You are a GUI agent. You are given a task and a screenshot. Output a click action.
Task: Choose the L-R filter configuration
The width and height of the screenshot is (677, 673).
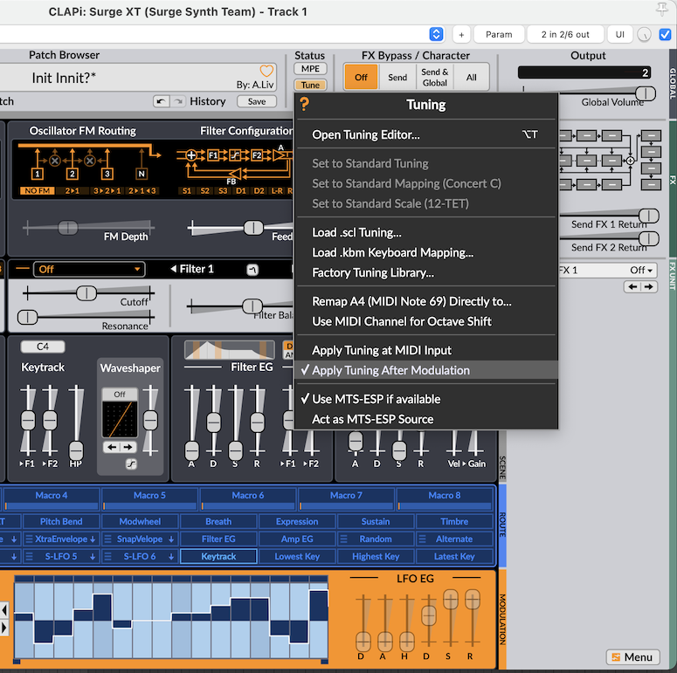pyautogui.click(x=277, y=190)
